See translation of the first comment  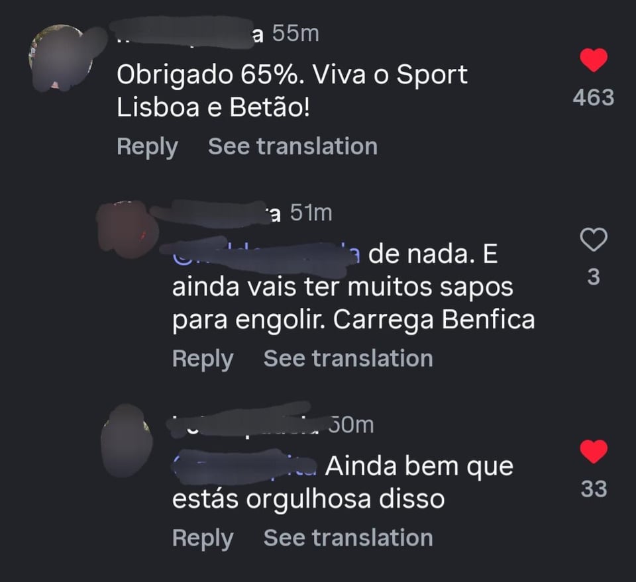click(293, 146)
